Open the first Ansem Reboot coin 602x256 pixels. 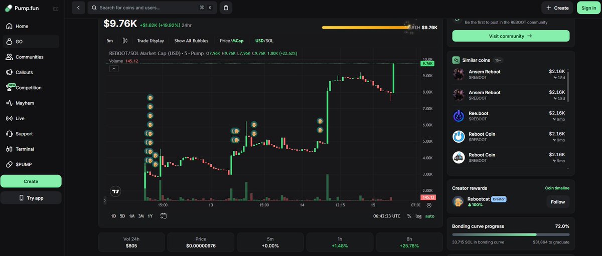[x=509, y=75]
